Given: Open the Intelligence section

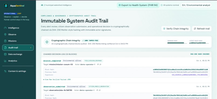Looking at the screenshot, I should (x=18, y=28).
